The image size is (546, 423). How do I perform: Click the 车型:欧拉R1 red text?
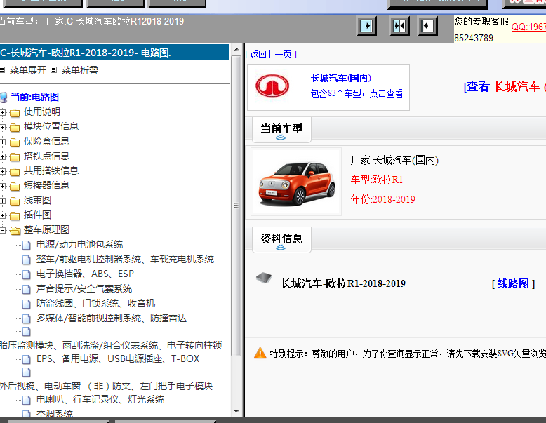(x=377, y=180)
